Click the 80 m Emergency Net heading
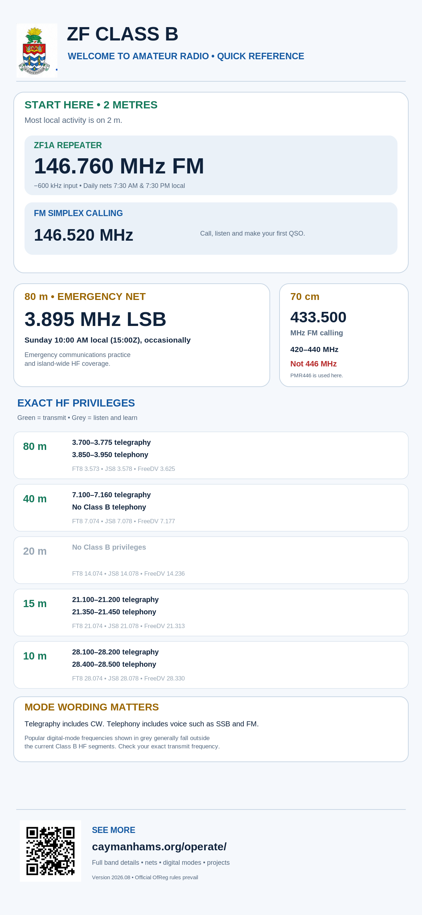The width and height of the screenshot is (422, 915). pos(85,297)
